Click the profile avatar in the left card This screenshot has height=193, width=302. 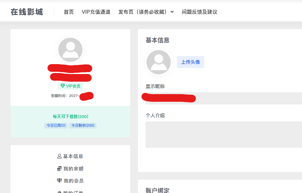pos(70,50)
